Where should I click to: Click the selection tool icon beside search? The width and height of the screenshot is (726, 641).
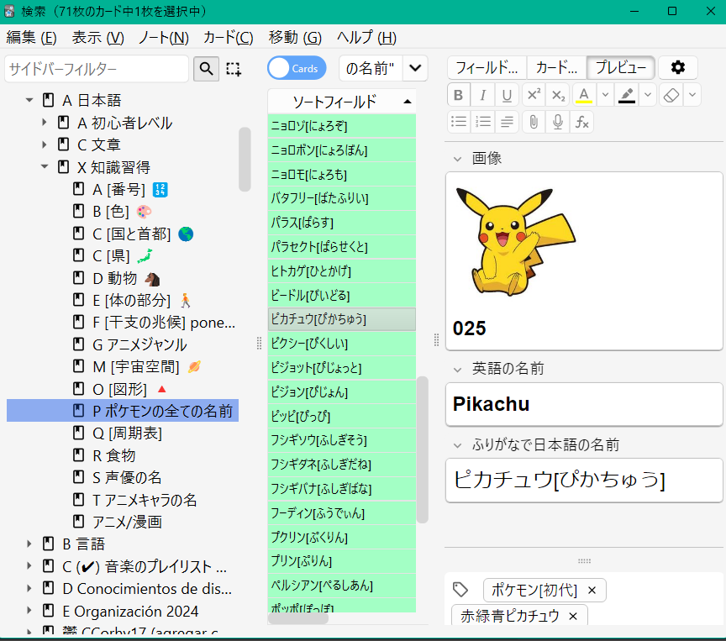point(234,69)
